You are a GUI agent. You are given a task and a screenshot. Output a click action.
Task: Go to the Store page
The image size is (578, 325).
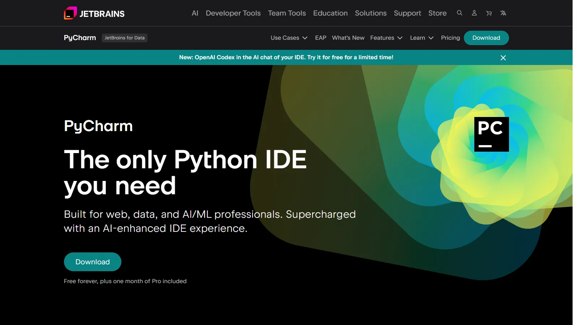[437, 13]
